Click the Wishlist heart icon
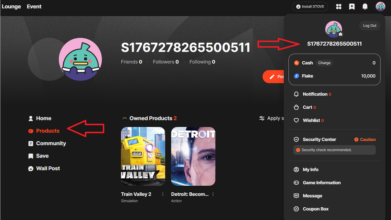This screenshot has height=220, width=391. pyautogui.click(x=296, y=121)
